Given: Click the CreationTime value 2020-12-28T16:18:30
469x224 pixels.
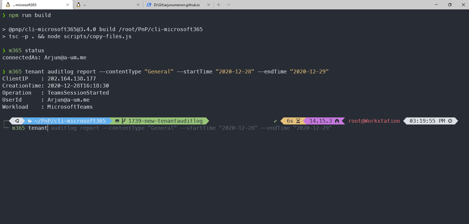Looking at the screenshot, I should click(x=78, y=86).
